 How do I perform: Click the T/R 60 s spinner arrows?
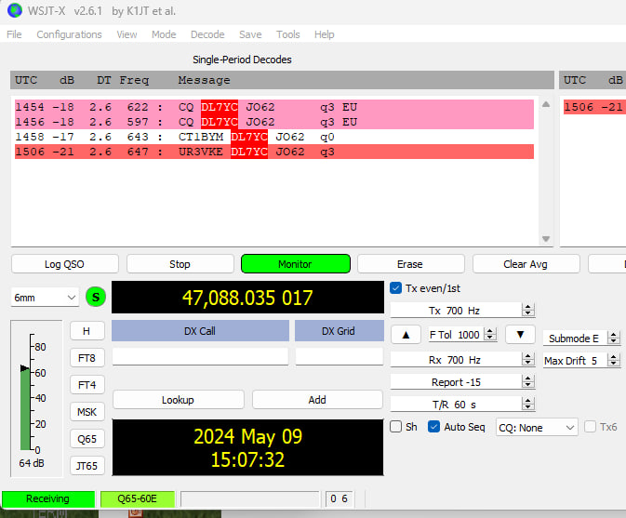(x=527, y=405)
